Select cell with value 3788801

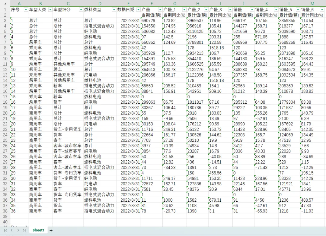click(197, 42)
